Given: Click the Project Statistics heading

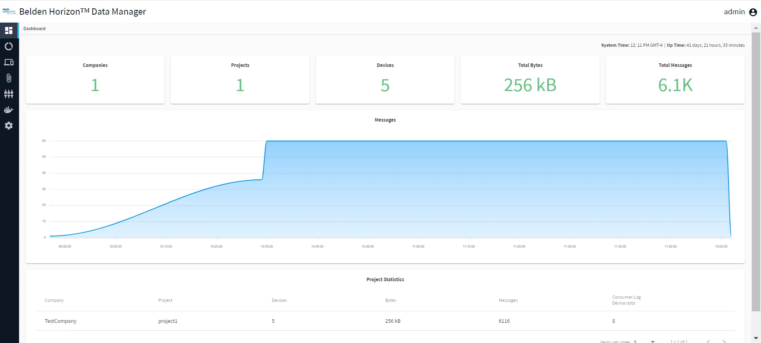Looking at the screenshot, I should pyautogui.click(x=385, y=280).
